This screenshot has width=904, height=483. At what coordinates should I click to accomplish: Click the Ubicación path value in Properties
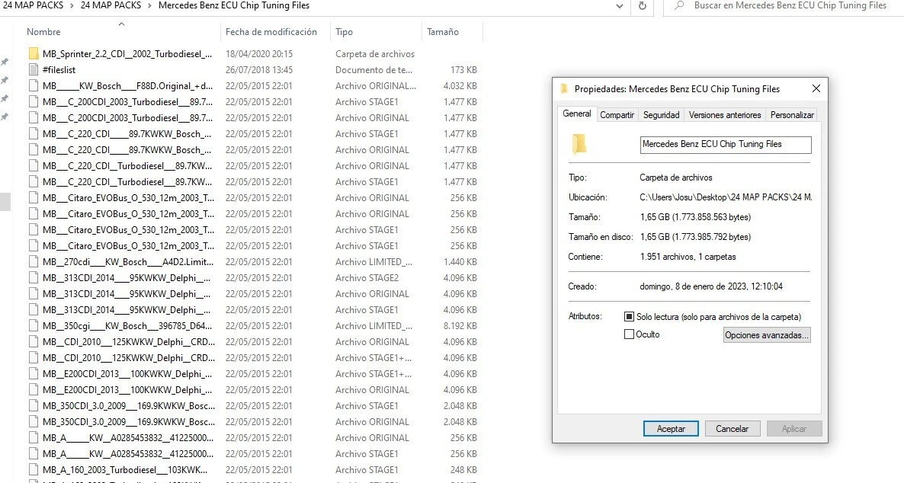click(726, 197)
